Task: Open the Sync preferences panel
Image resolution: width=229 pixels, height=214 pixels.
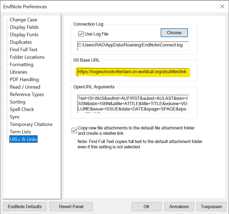Action: (x=15, y=117)
